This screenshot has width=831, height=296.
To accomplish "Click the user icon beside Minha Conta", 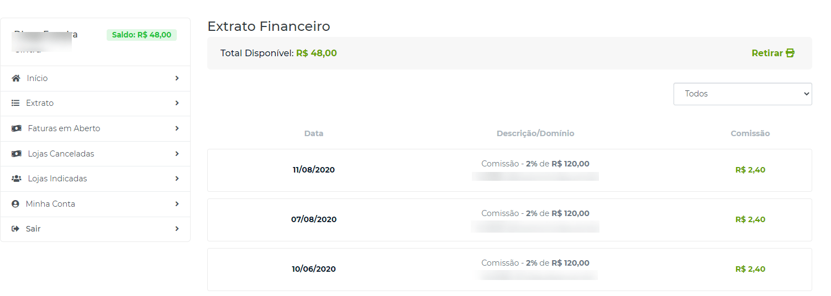I will pos(15,204).
